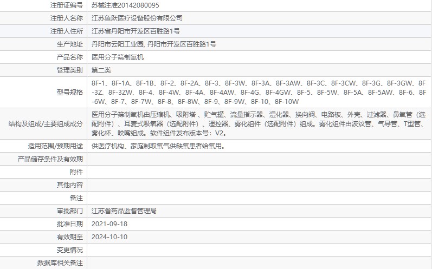
Task: Select approval date 2021-09-18
Action: click(x=109, y=224)
